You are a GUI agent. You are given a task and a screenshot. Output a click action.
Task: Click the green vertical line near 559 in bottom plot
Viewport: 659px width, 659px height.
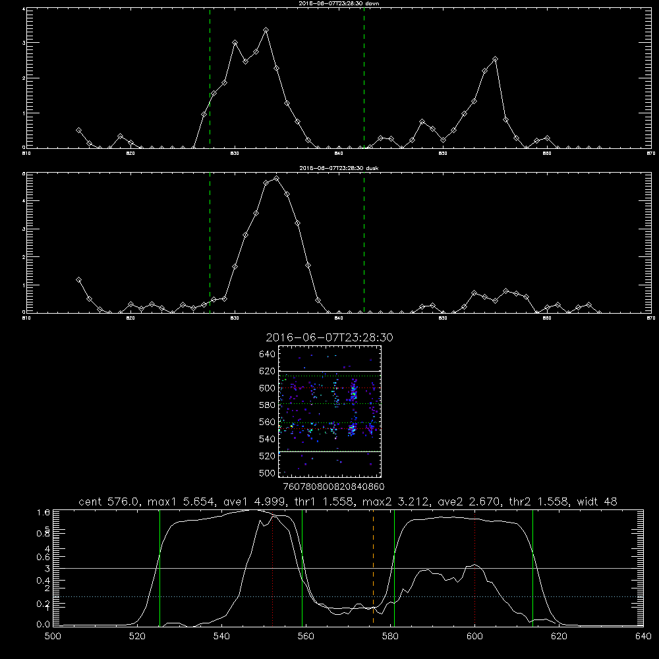click(302, 567)
